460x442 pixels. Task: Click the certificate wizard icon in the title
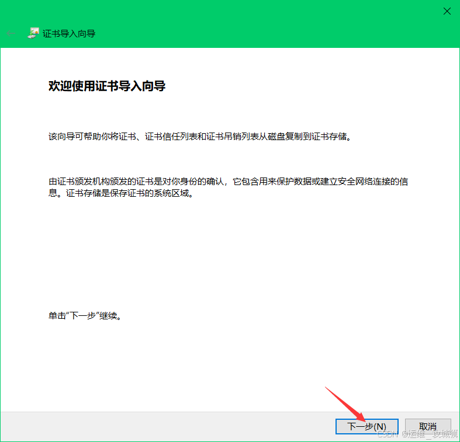pyautogui.click(x=33, y=33)
